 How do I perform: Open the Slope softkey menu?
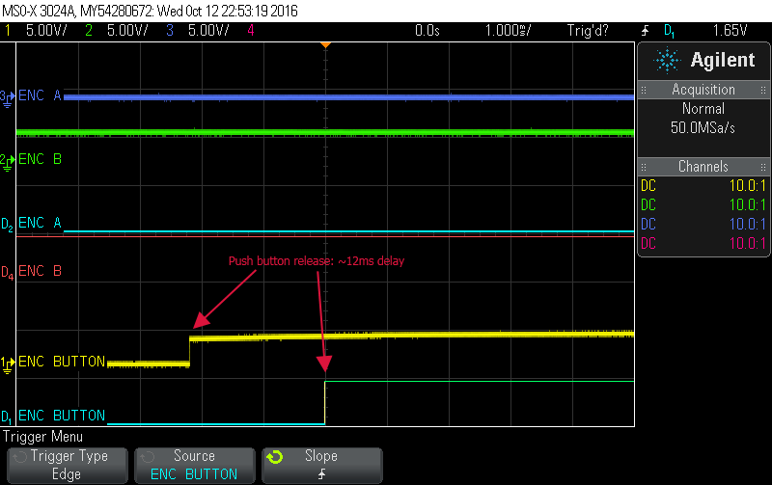click(x=321, y=465)
